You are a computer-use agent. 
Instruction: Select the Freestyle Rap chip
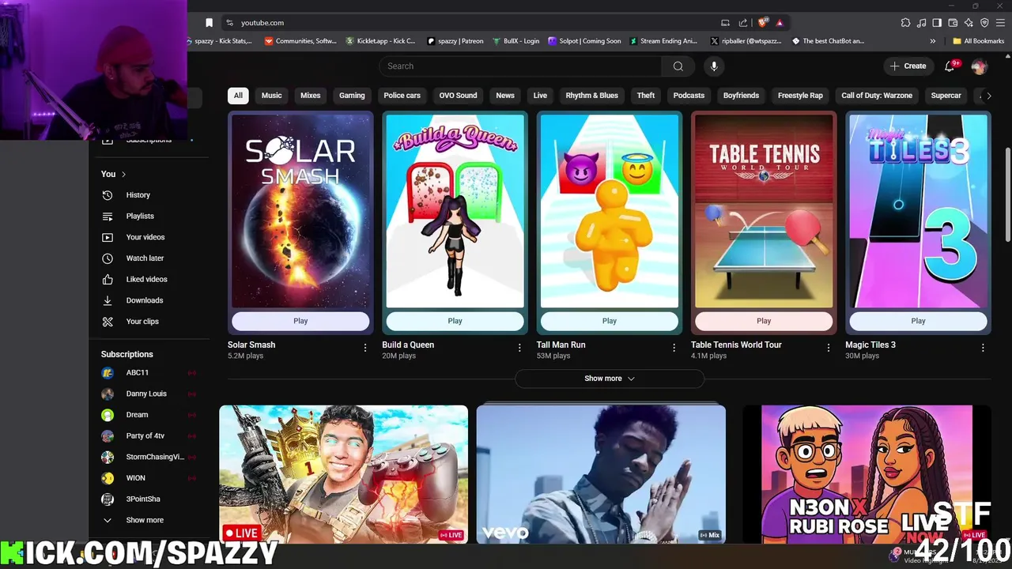pyautogui.click(x=800, y=96)
